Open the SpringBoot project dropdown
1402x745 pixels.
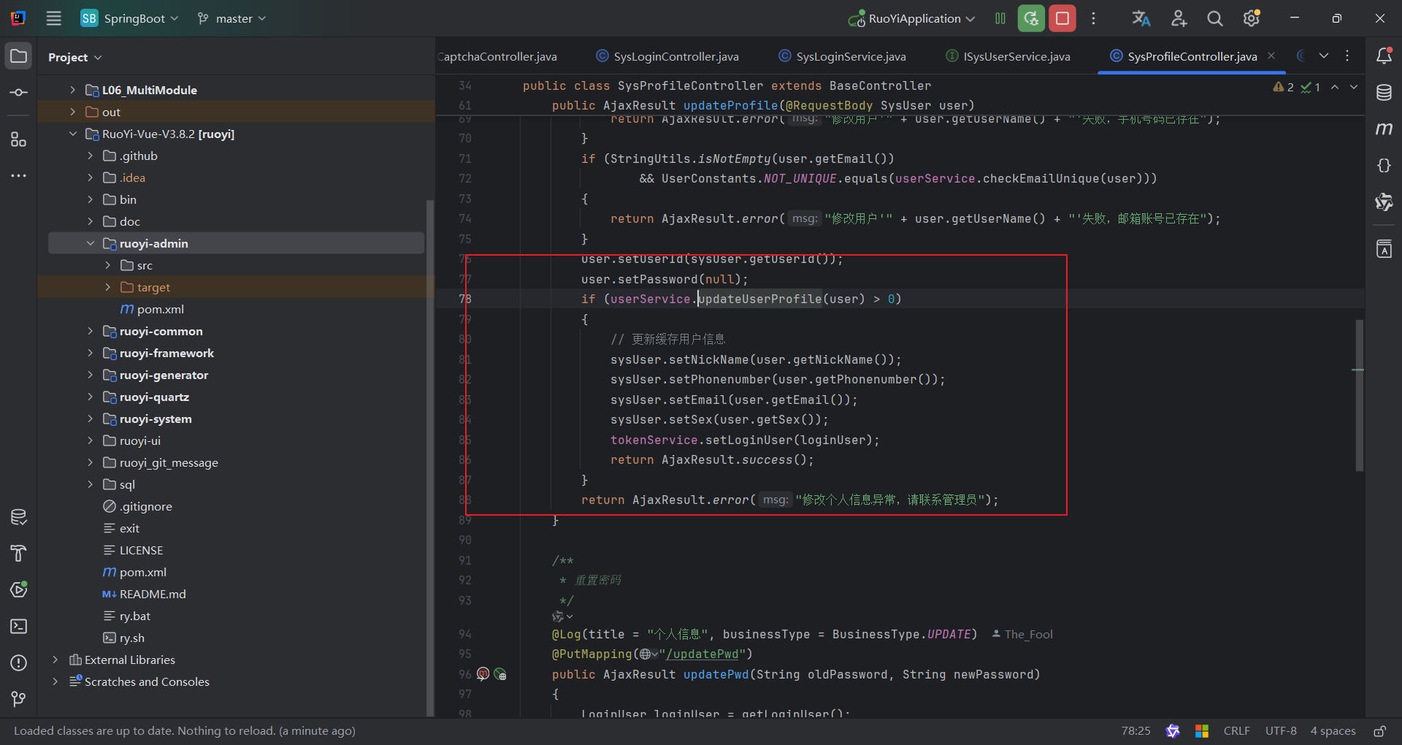[129, 18]
